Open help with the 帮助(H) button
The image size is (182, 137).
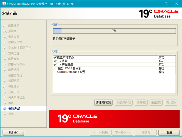[x=13, y=133]
